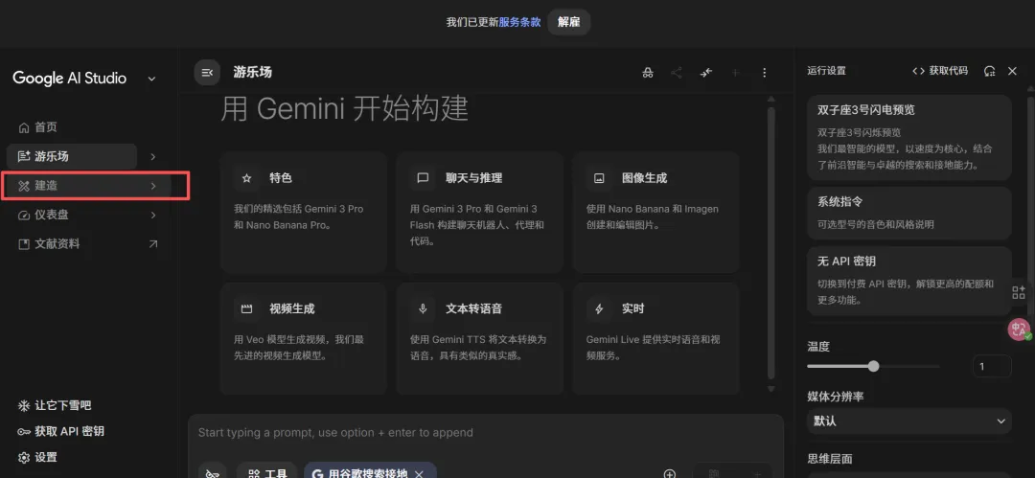
Task: Click the 工具 tools button
Action: pyautogui.click(x=267, y=472)
